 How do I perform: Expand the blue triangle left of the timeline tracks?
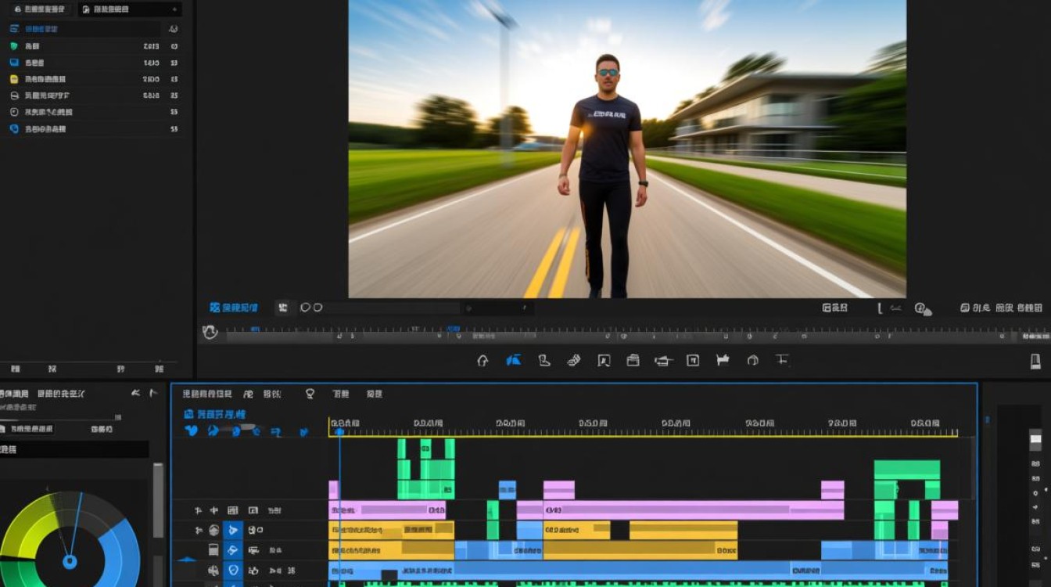point(186,560)
